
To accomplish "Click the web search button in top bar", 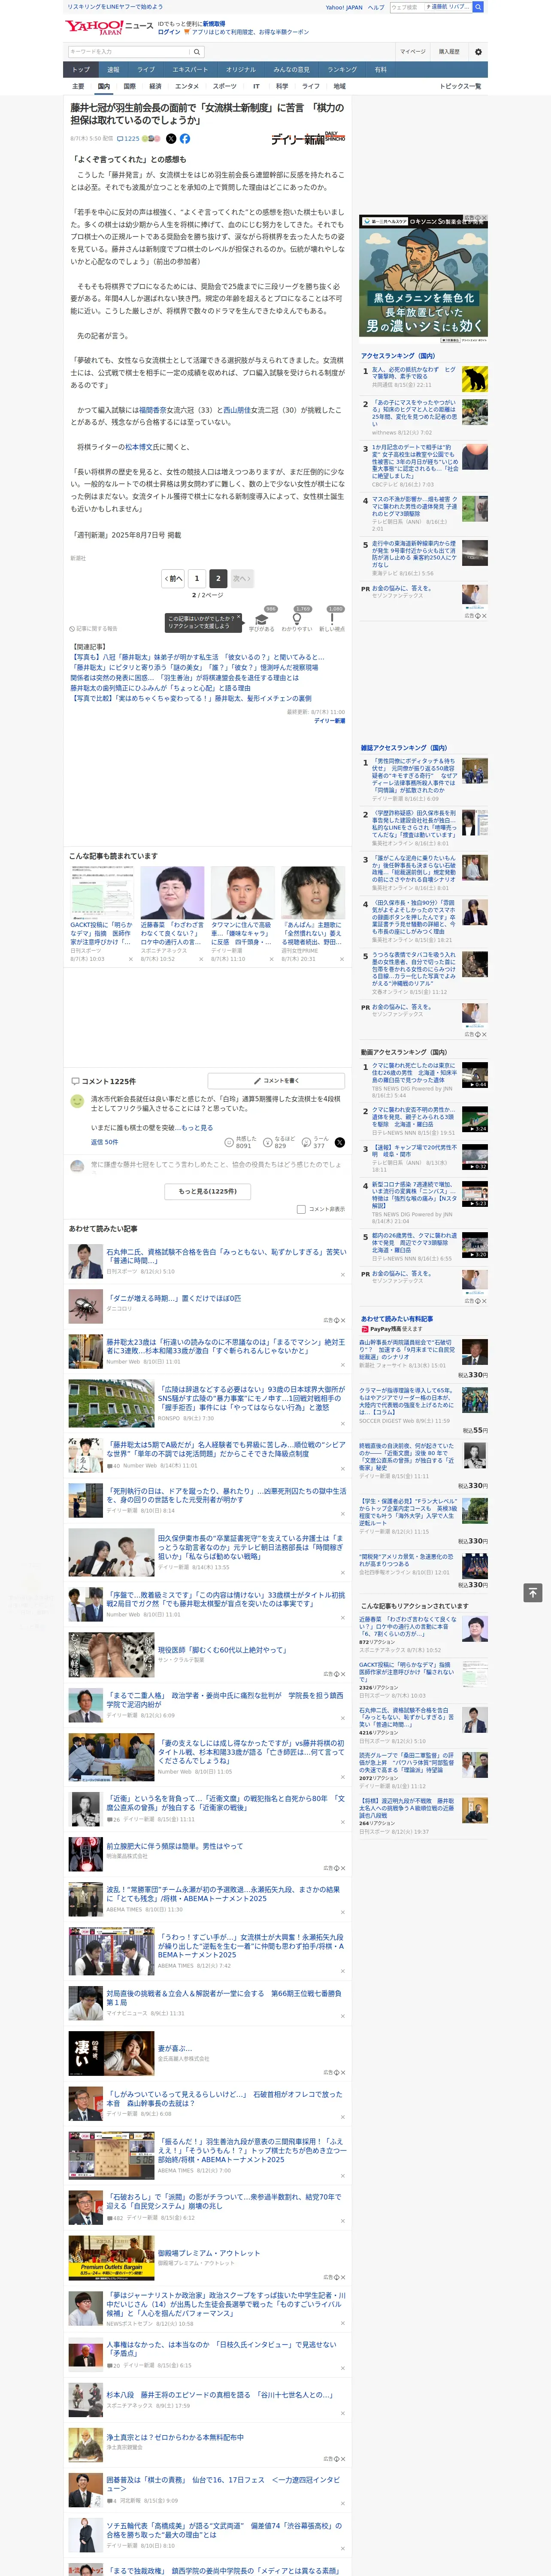I will pyautogui.click(x=478, y=7).
